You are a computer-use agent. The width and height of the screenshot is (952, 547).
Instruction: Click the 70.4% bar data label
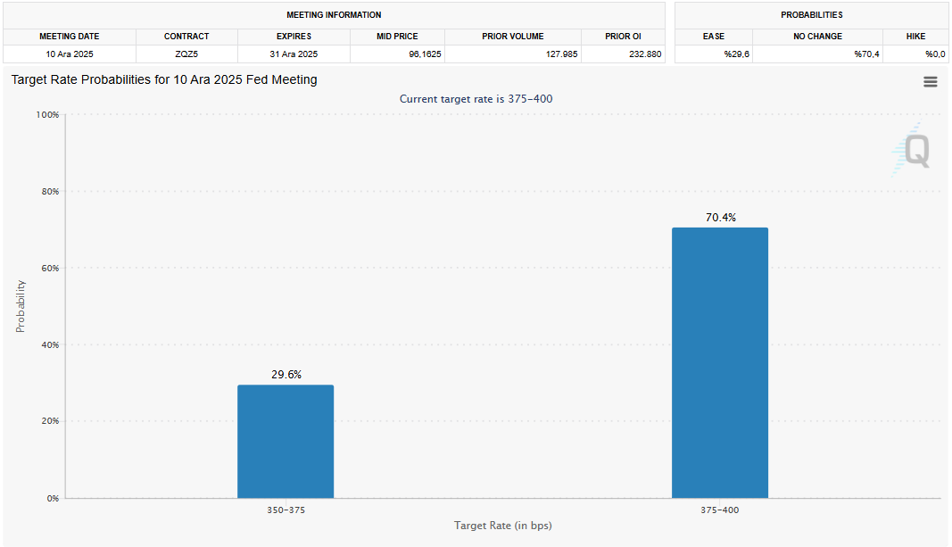[720, 217]
